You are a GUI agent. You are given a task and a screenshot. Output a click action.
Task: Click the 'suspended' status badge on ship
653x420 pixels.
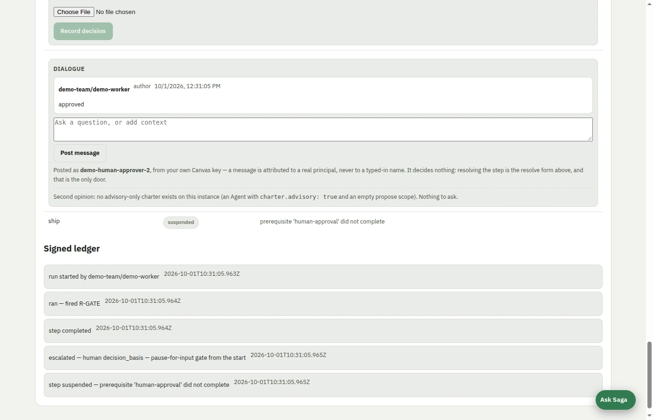pyautogui.click(x=181, y=223)
